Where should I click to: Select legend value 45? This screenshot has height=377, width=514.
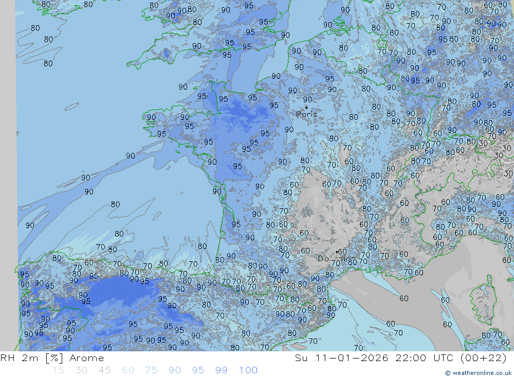point(104,370)
